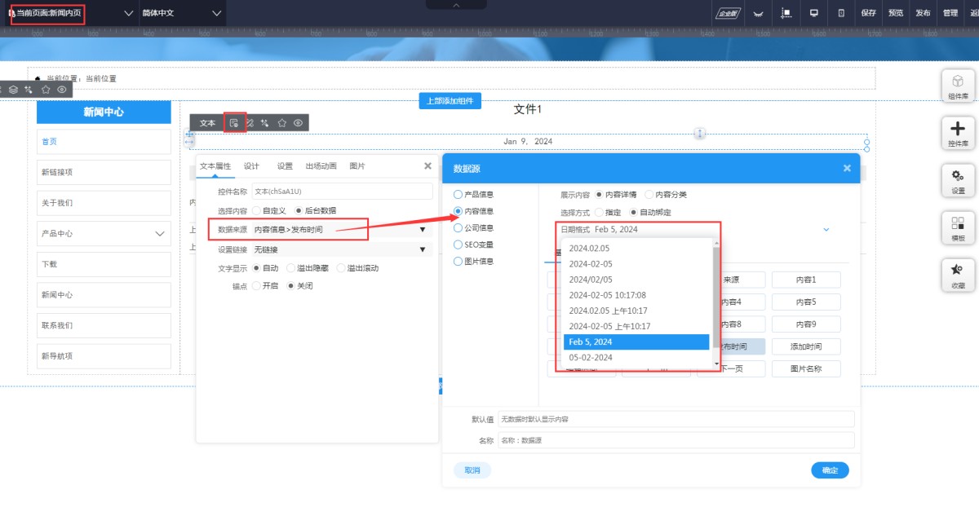The image size is (979, 507).
Task: Open the 简体中文 language dropdown
Action: pyautogui.click(x=181, y=13)
